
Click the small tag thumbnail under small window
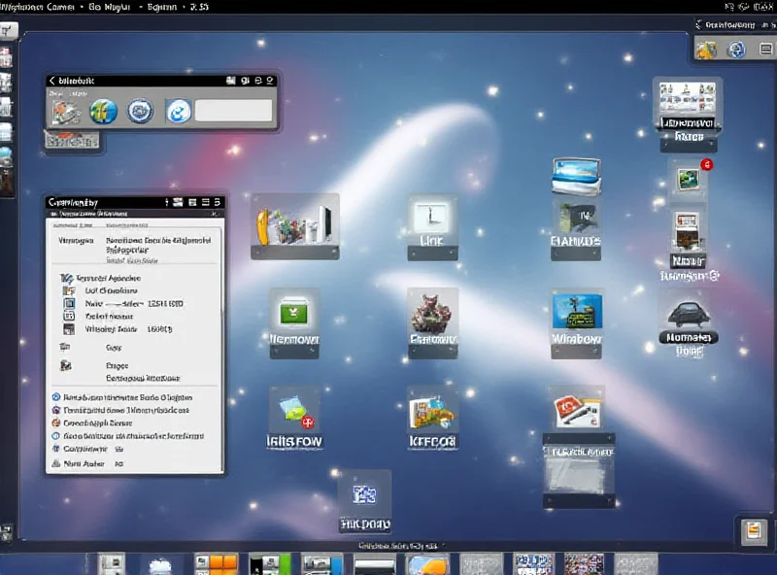(72, 142)
